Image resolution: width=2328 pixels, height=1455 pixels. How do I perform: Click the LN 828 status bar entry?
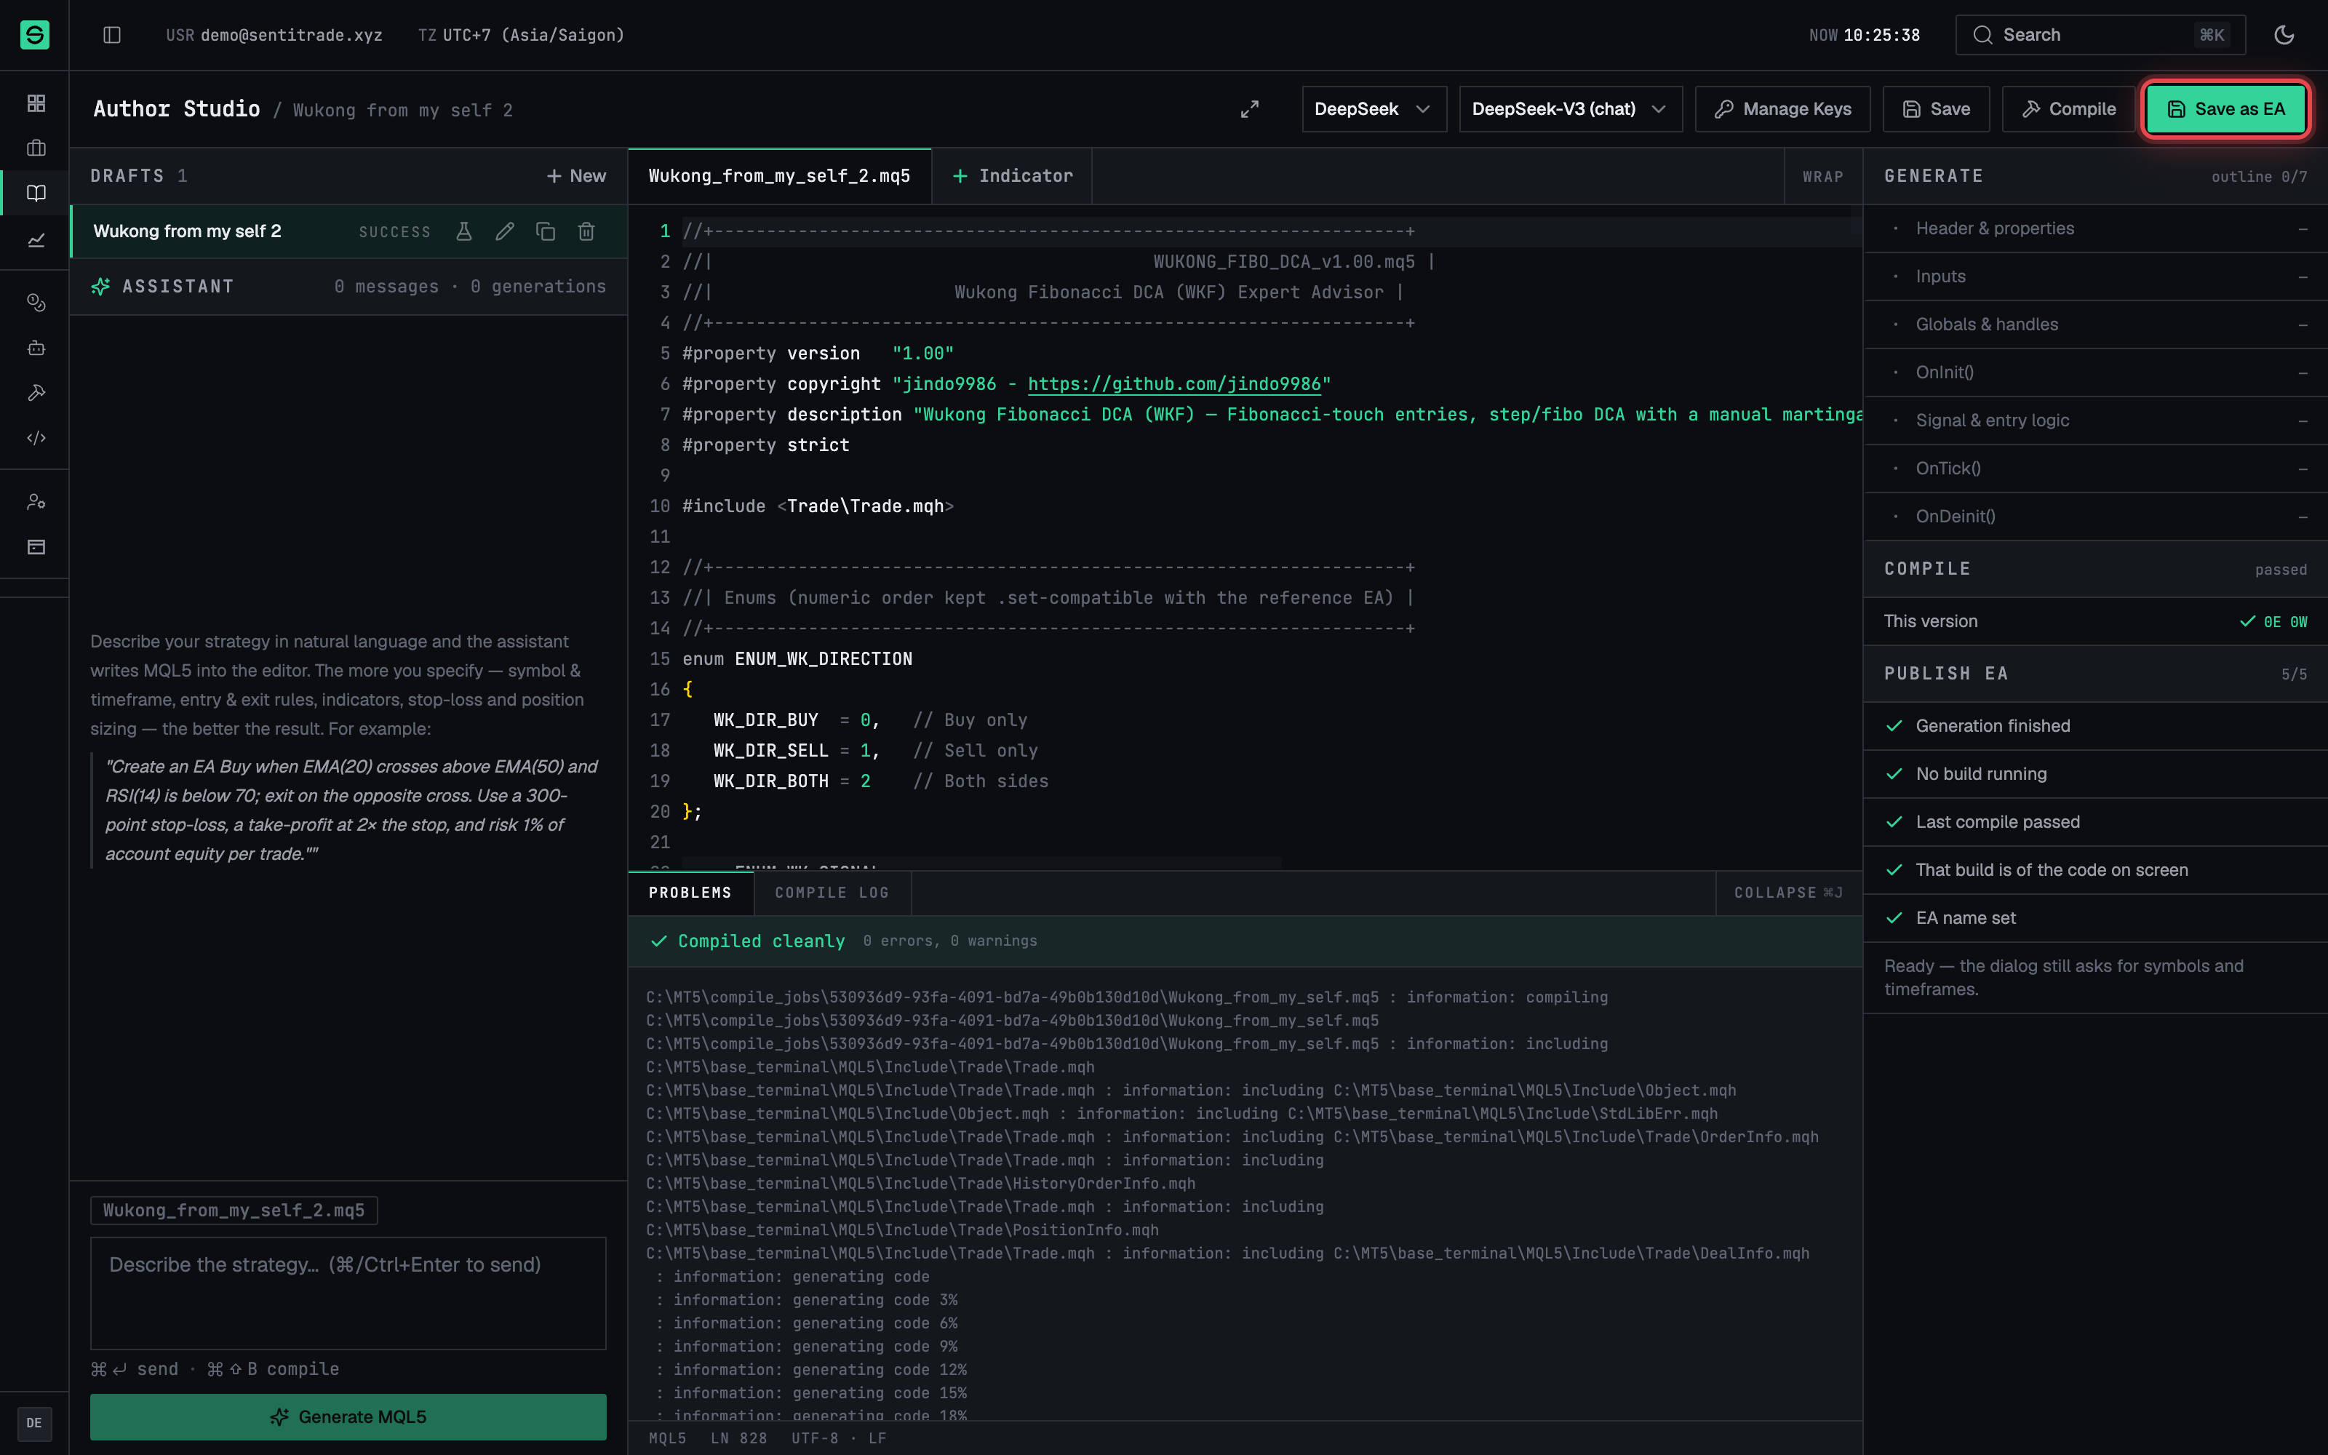(739, 1439)
